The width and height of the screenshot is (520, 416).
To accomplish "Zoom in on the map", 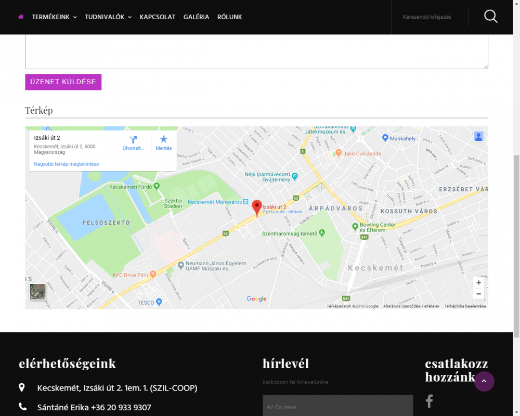I will (478, 283).
